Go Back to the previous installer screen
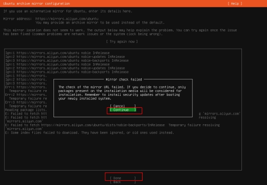267x185 pixels. pos(123,182)
